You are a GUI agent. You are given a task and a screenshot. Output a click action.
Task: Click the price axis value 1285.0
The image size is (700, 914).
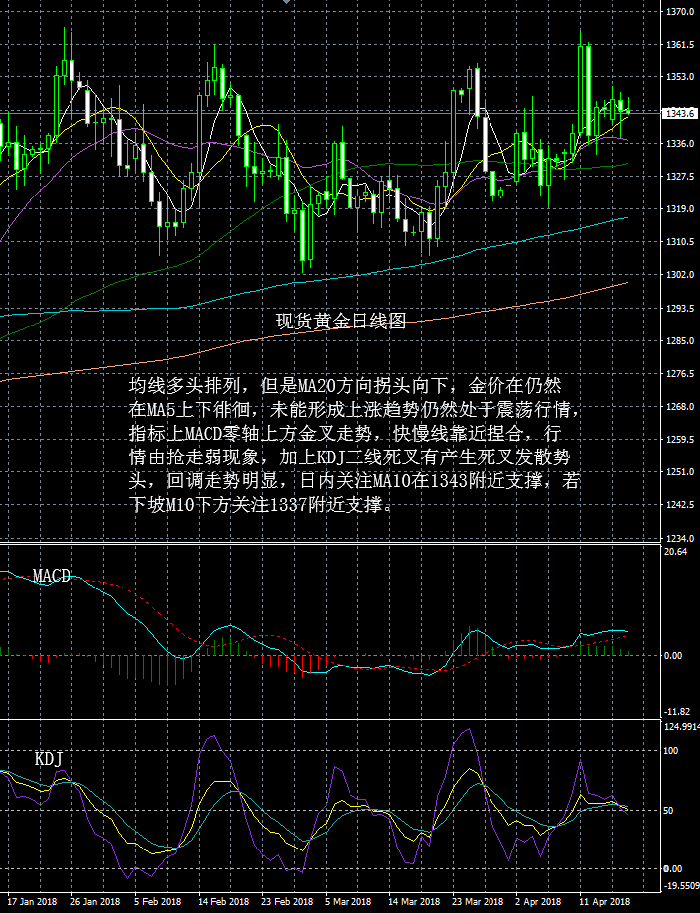click(680, 341)
